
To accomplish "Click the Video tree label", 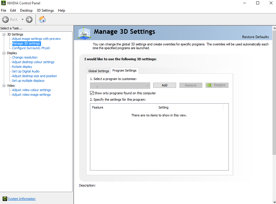I will [11, 86].
